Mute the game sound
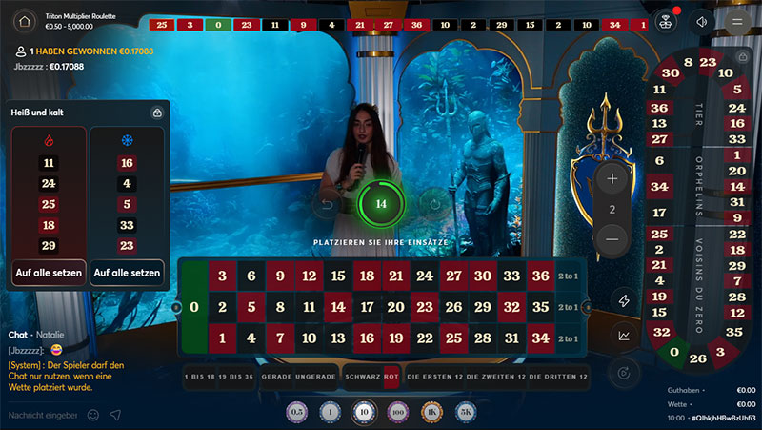 coord(702,21)
